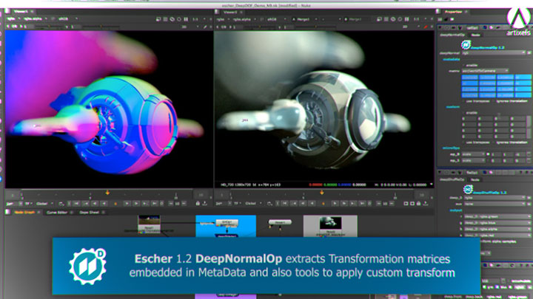Viewport: 533px width, 299px height.
Task: Click the orange playhead on right timeline
Action: 321,193
